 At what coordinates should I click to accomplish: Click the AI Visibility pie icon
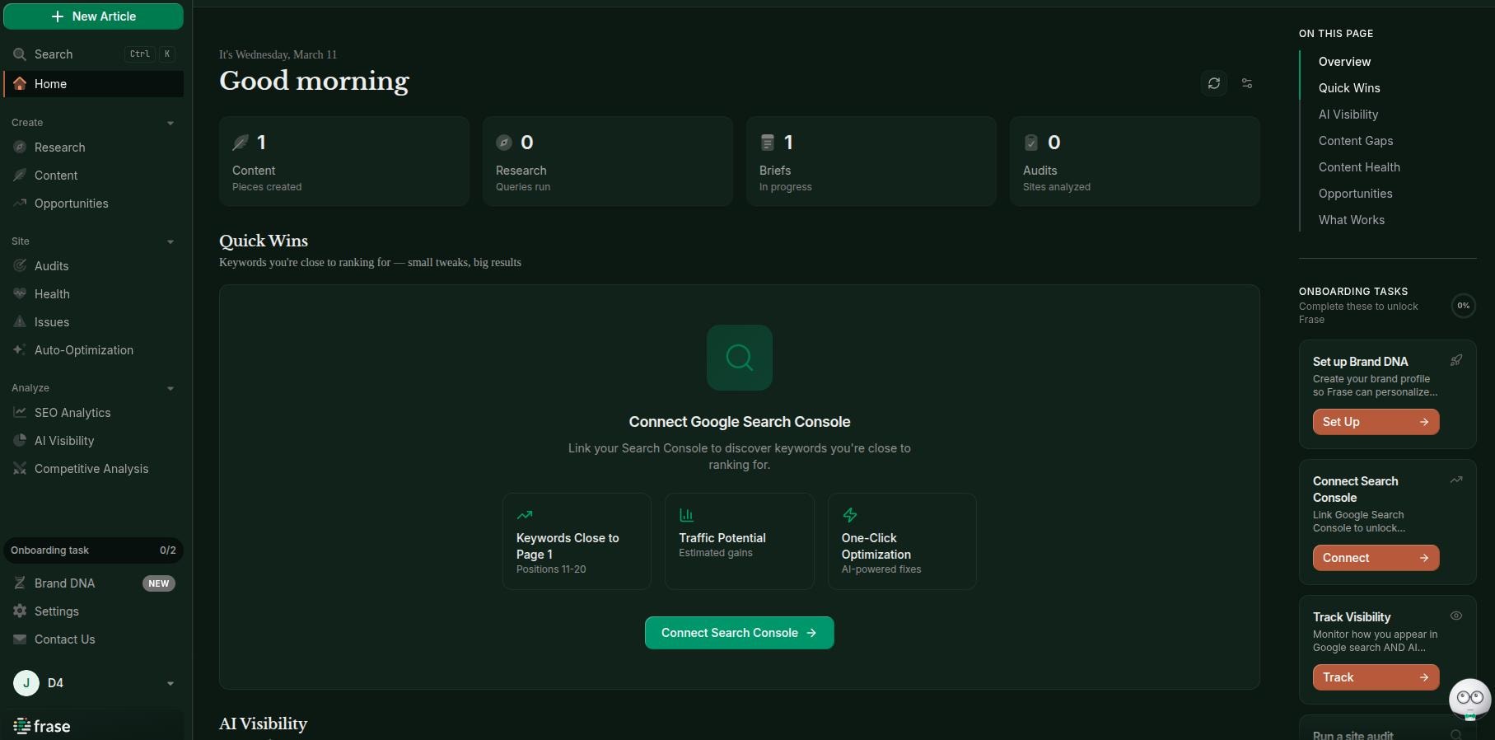pos(20,441)
